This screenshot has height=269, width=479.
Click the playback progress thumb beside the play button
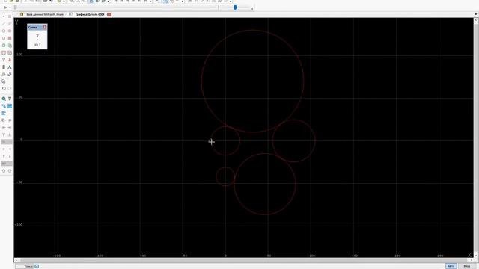pyautogui.click(x=15, y=7)
